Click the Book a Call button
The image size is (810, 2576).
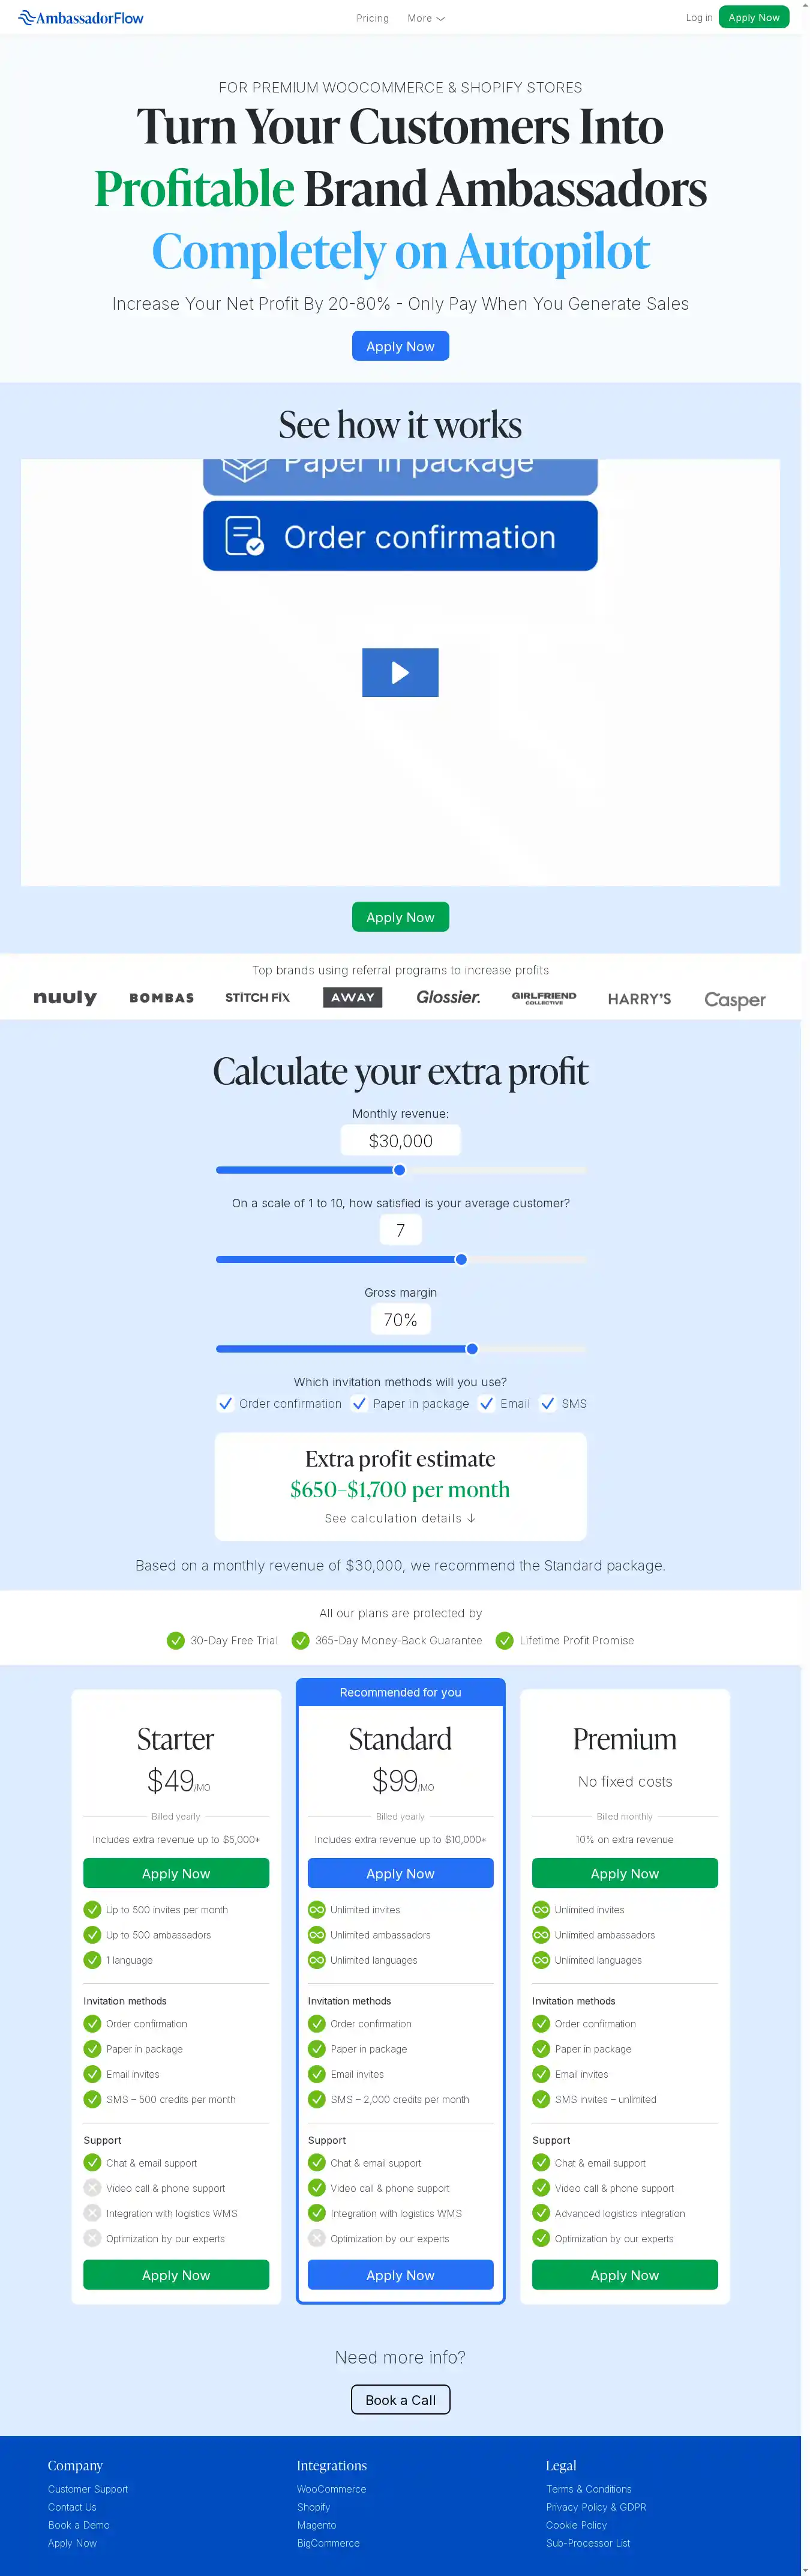[400, 2399]
